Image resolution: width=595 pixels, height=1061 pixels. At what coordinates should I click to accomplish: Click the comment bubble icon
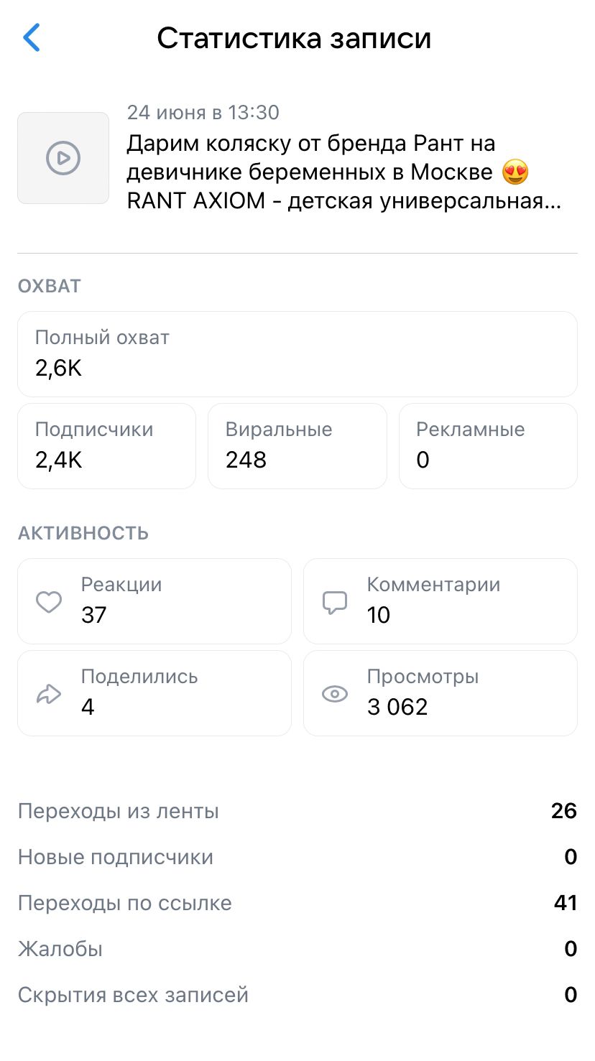click(x=335, y=602)
